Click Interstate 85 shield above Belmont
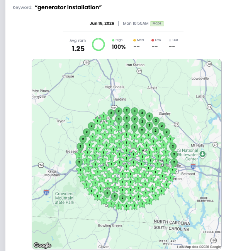Viewport: 248px width, 251px height. [193, 167]
